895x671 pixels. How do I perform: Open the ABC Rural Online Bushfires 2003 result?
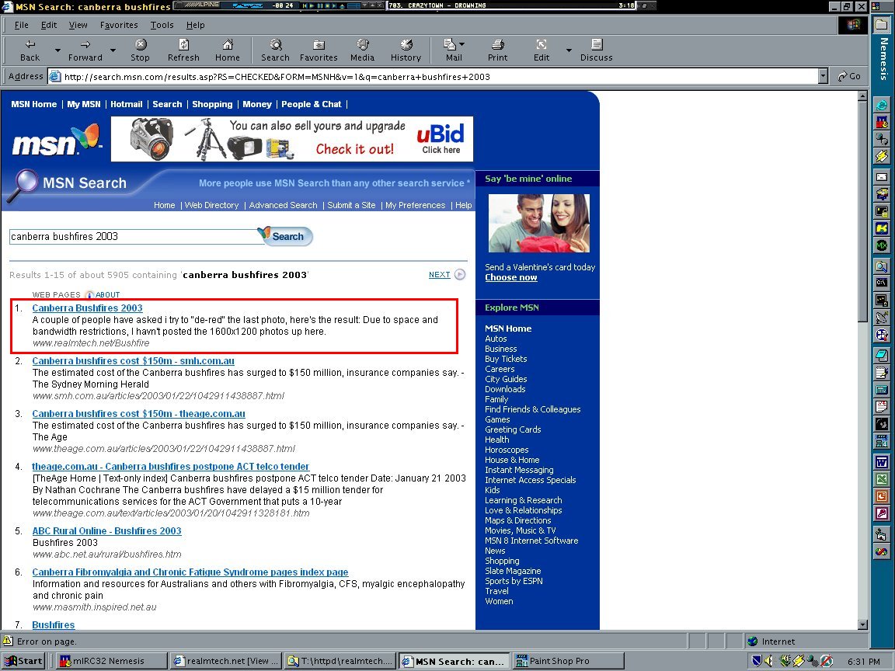coord(106,530)
